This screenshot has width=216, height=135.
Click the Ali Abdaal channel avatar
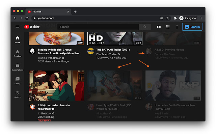click(91, 107)
